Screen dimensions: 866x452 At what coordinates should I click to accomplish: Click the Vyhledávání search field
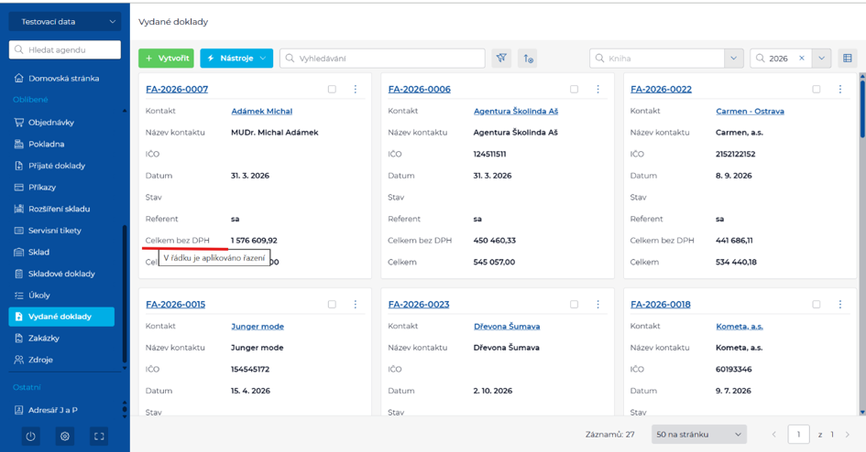click(383, 58)
